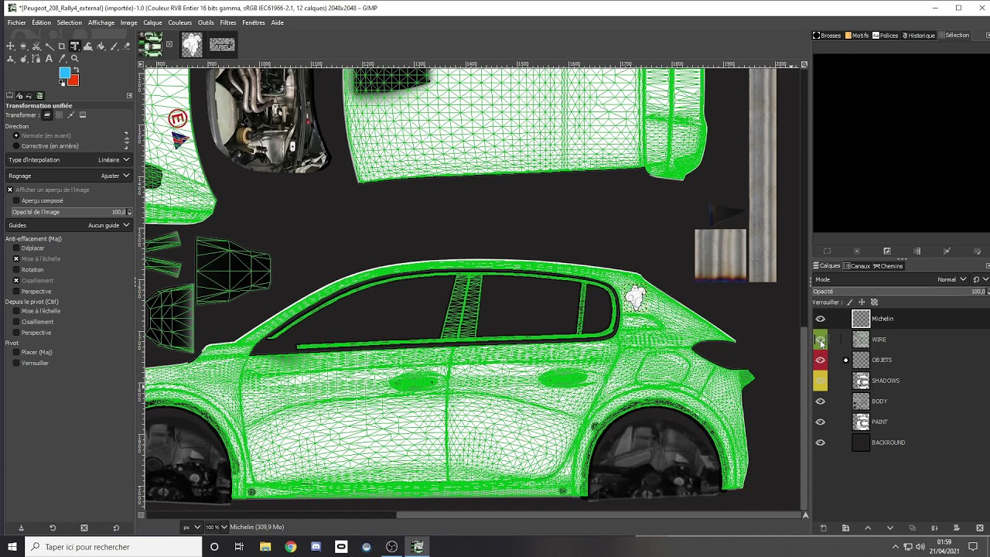The image size is (990, 557).
Task: Open the Calque menu
Action: (x=152, y=22)
